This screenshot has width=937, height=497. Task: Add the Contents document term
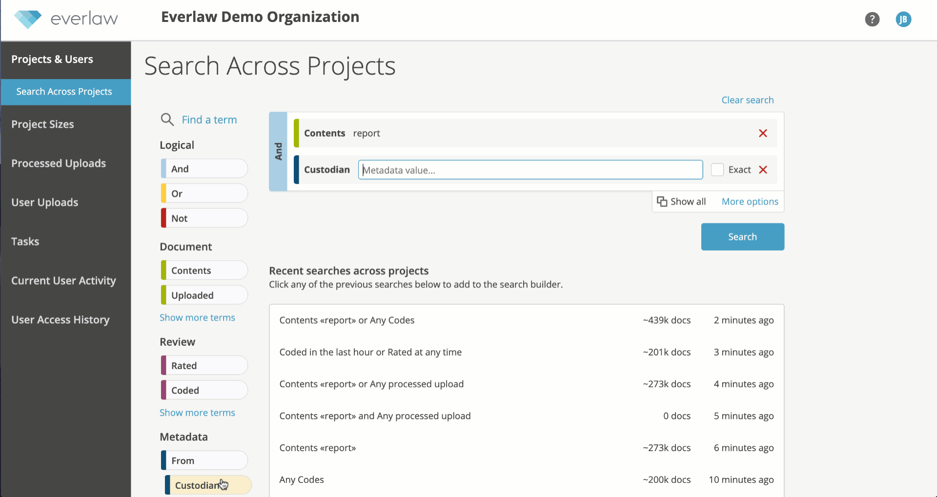204,270
